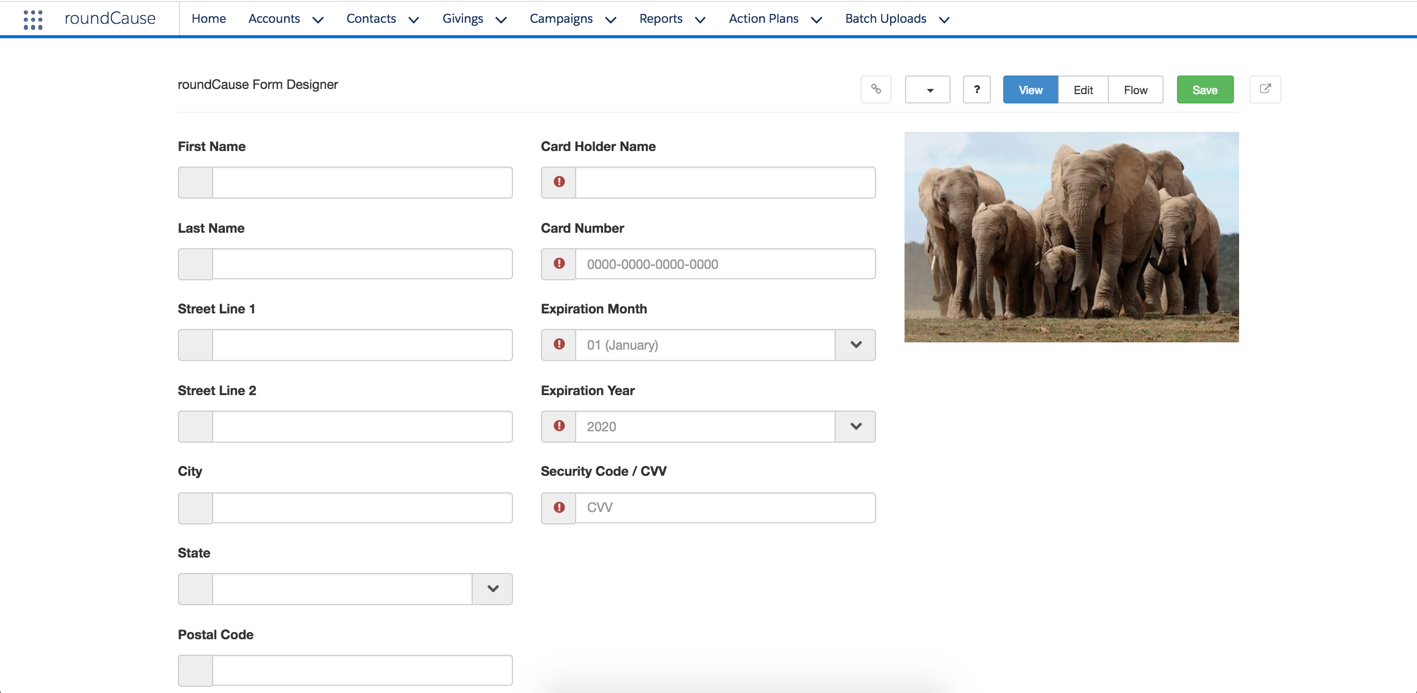Expand the Givings menu chevron
1417x693 pixels.
tap(501, 20)
